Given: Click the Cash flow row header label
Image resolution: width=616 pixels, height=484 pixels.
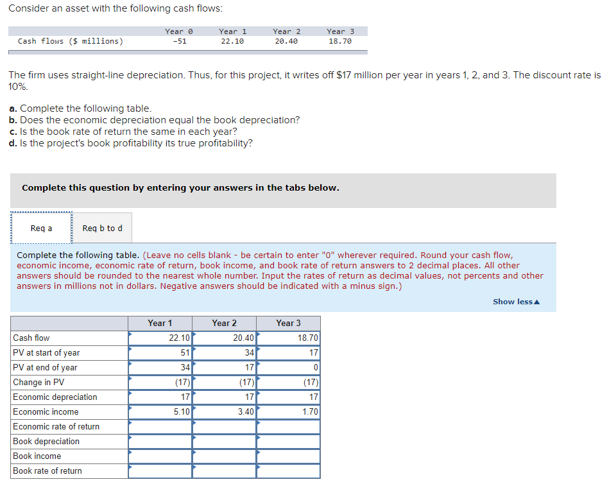Looking at the screenshot, I should (28, 338).
